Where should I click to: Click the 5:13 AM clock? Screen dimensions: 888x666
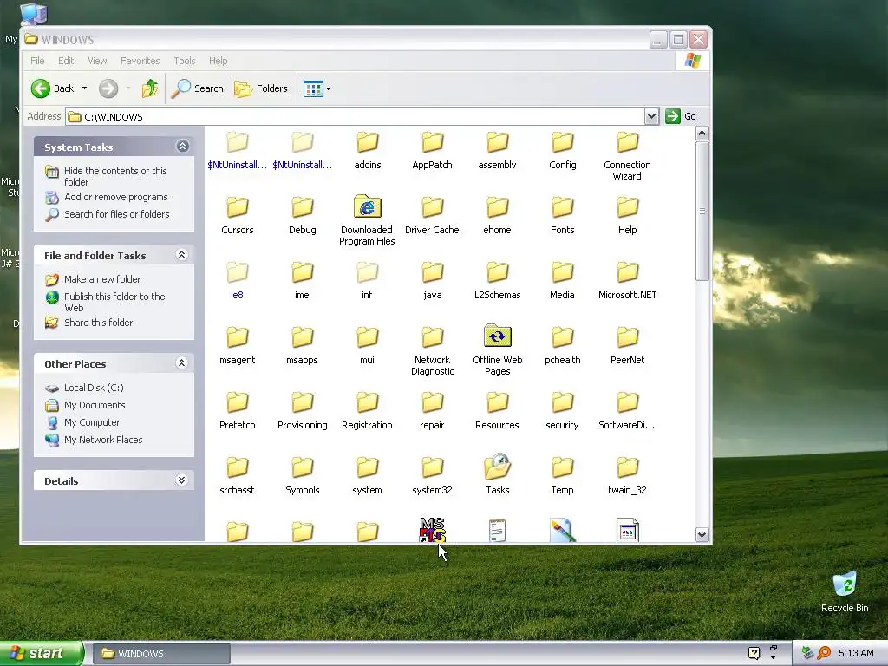tap(856, 654)
